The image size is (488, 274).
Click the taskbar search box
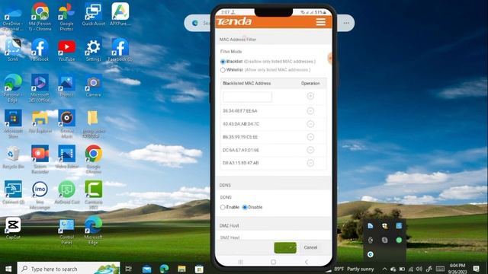tap(69, 269)
